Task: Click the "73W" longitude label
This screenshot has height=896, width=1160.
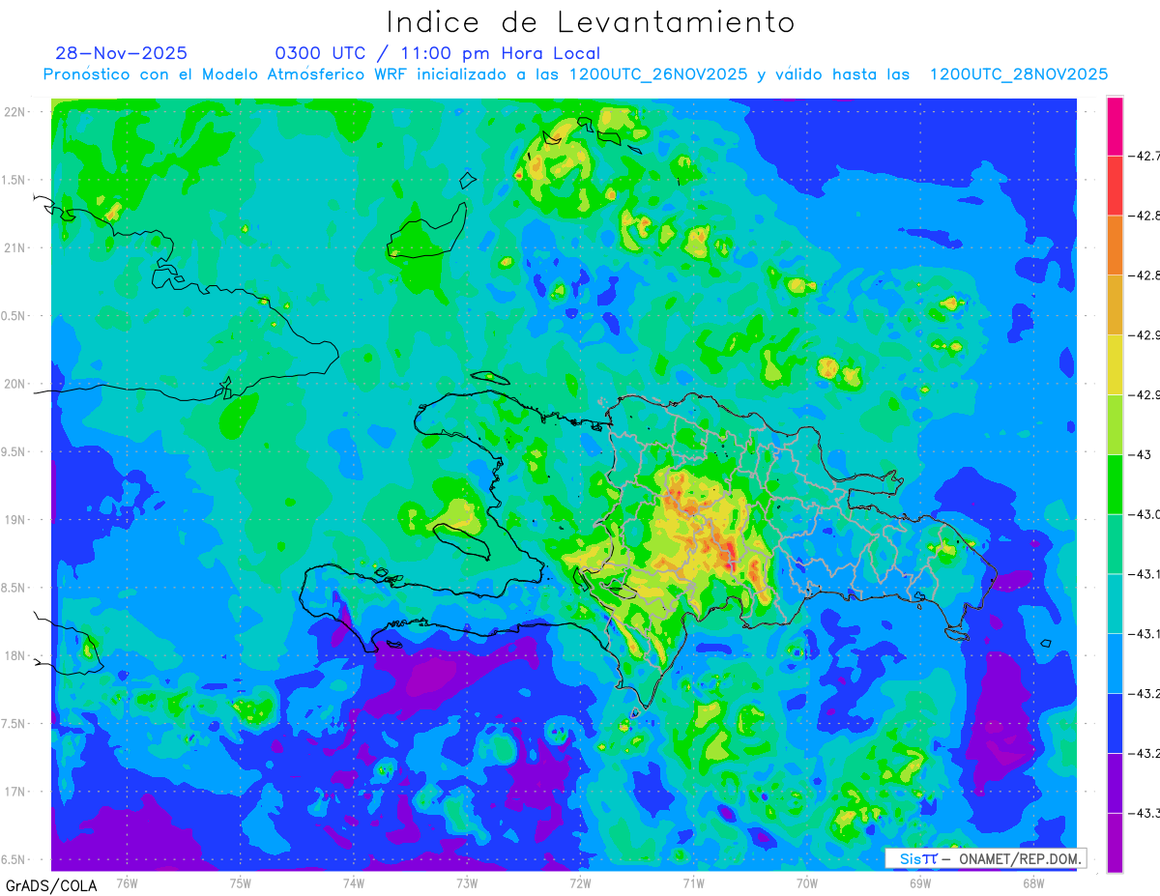Action: pos(467,882)
